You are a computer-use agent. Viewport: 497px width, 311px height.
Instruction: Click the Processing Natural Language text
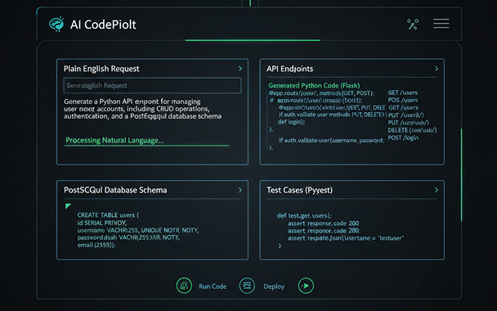pyautogui.click(x=114, y=140)
